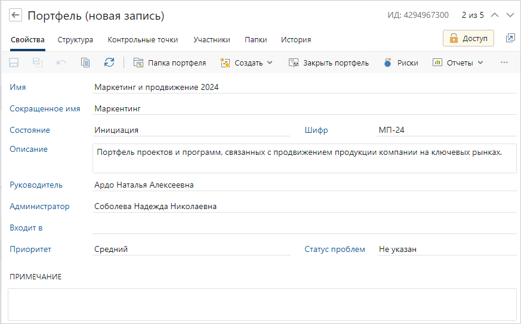Click the undo arrow icon
Image resolution: width=521 pixels, height=324 pixels.
[x=61, y=63]
